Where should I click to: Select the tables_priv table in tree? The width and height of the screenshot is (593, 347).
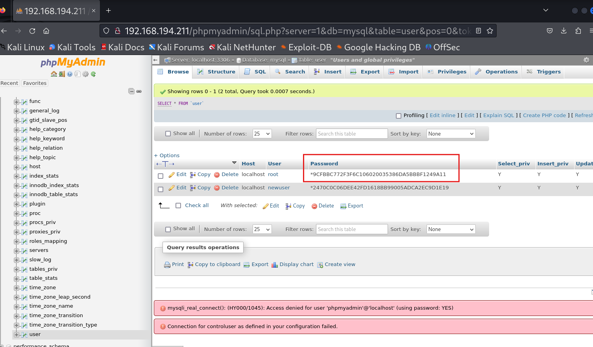tap(43, 269)
